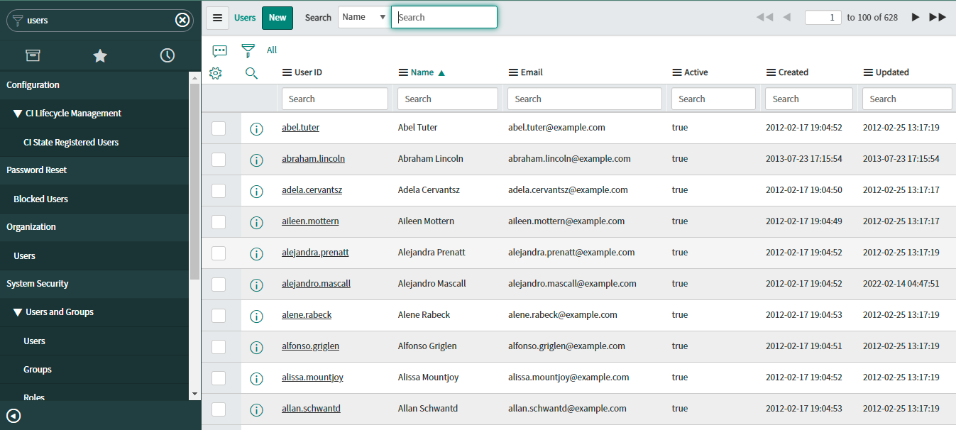Sort by the Name column header

pos(422,72)
